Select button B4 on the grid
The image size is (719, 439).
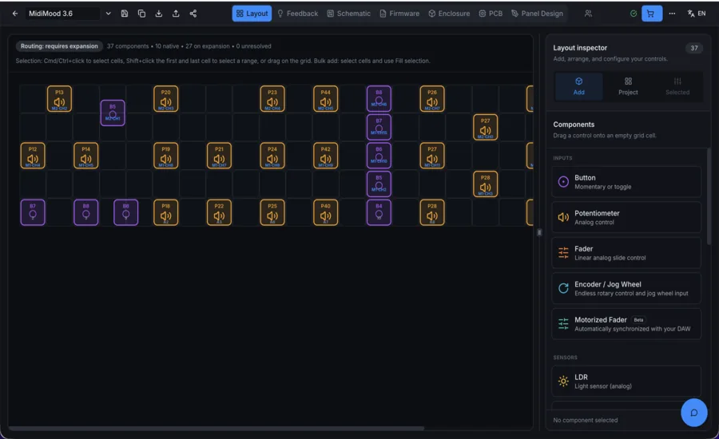(379, 212)
